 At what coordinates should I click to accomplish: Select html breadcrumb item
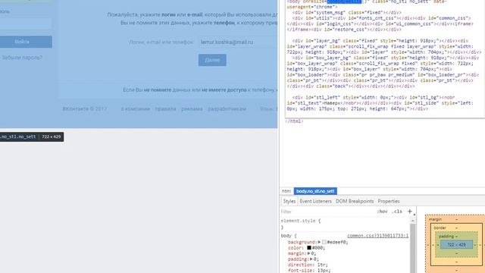pyautogui.click(x=286, y=191)
